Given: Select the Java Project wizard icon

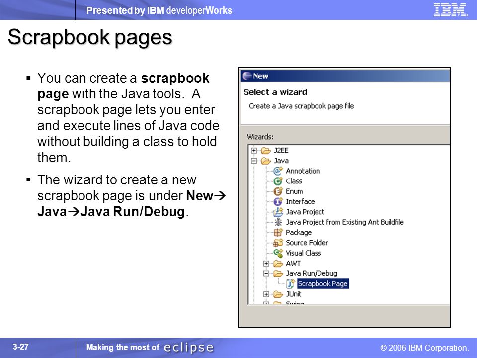Looking at the screenshot, I should (278, 212).
